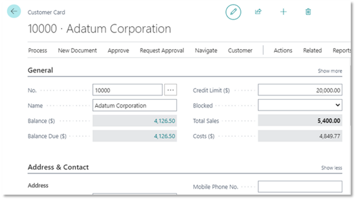The image size is (356, 199).
Task: Open the Navigate menu
Action: click(x=206, y=50)
